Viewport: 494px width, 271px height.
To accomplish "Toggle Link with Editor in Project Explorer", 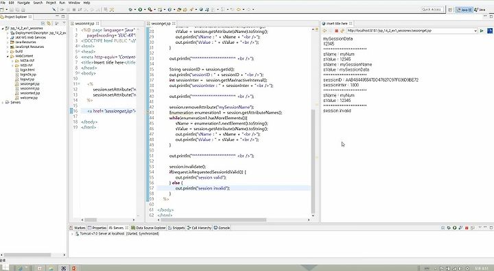I will tap(49, 23).
